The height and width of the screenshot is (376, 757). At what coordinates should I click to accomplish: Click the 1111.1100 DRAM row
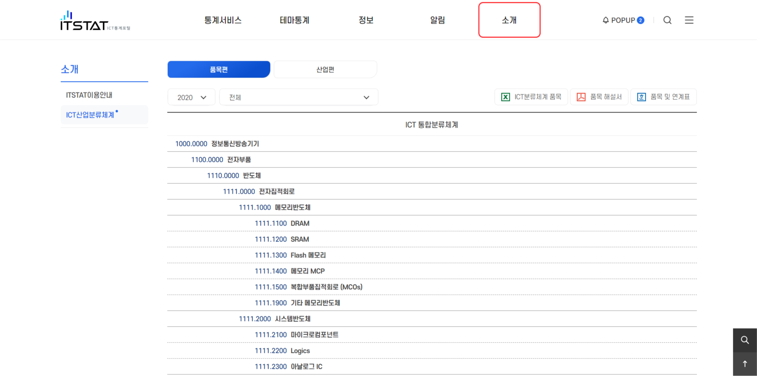[432, 223]
